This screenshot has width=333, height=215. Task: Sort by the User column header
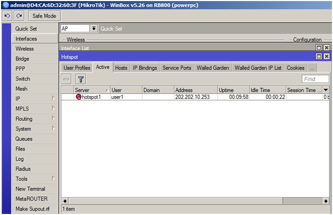(126, 90)
